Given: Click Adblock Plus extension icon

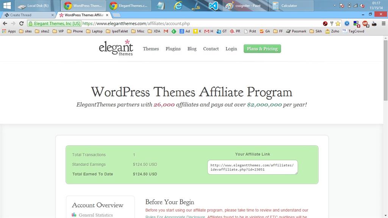Looking at the screenshot, I should click(x=365, y=24).
